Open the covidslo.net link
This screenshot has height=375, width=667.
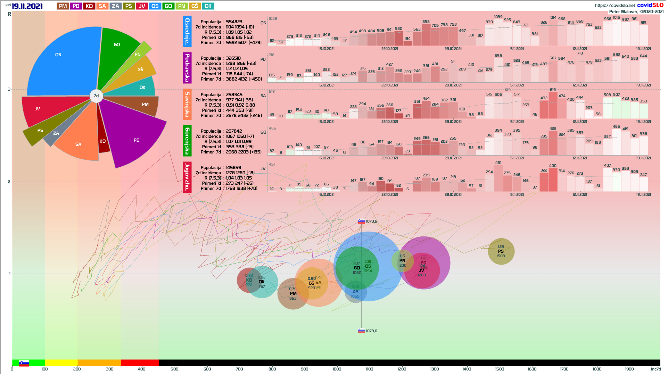click(x=615, y=5)
